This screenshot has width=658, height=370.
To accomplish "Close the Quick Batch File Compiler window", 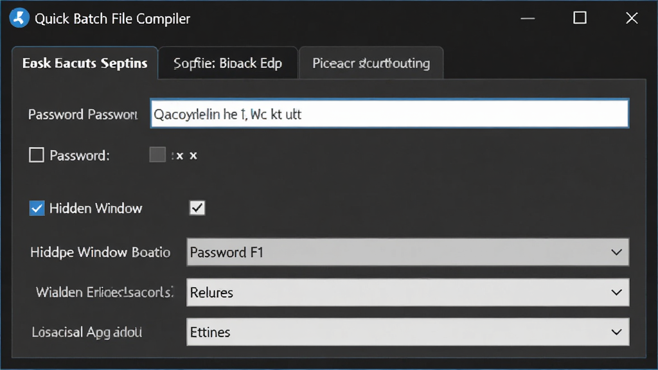I will click(632, 18).
